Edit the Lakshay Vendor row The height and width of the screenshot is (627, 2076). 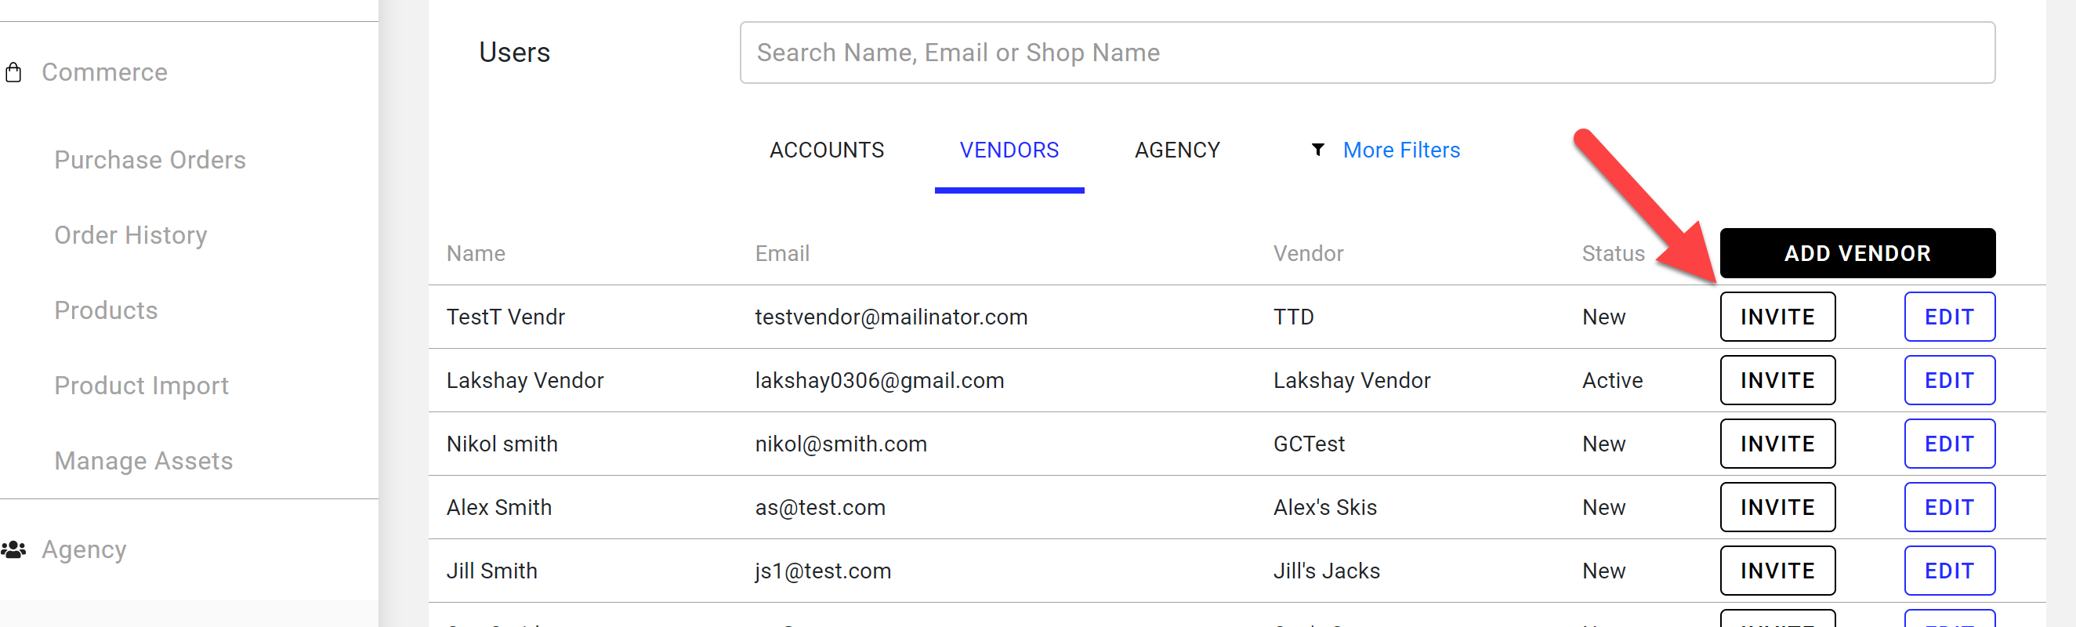click(1949, 380)
